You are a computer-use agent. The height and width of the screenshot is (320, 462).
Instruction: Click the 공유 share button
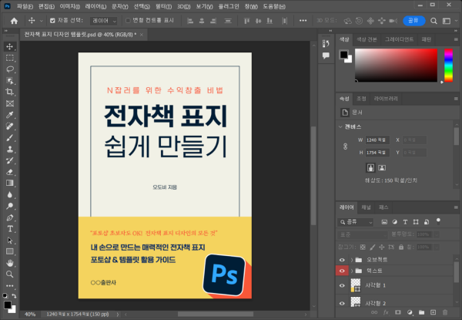413,21
